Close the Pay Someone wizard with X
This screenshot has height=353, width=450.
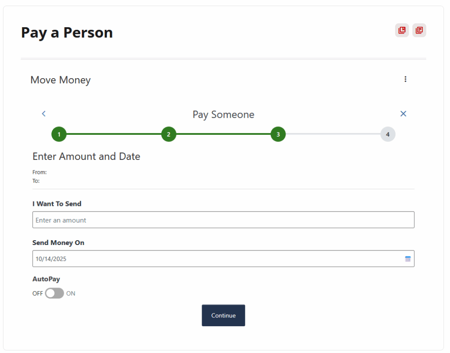[x=403, y=114]
